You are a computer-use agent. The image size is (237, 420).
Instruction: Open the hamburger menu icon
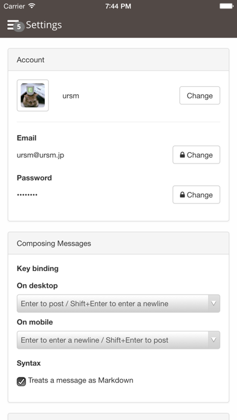pos(12,25)
